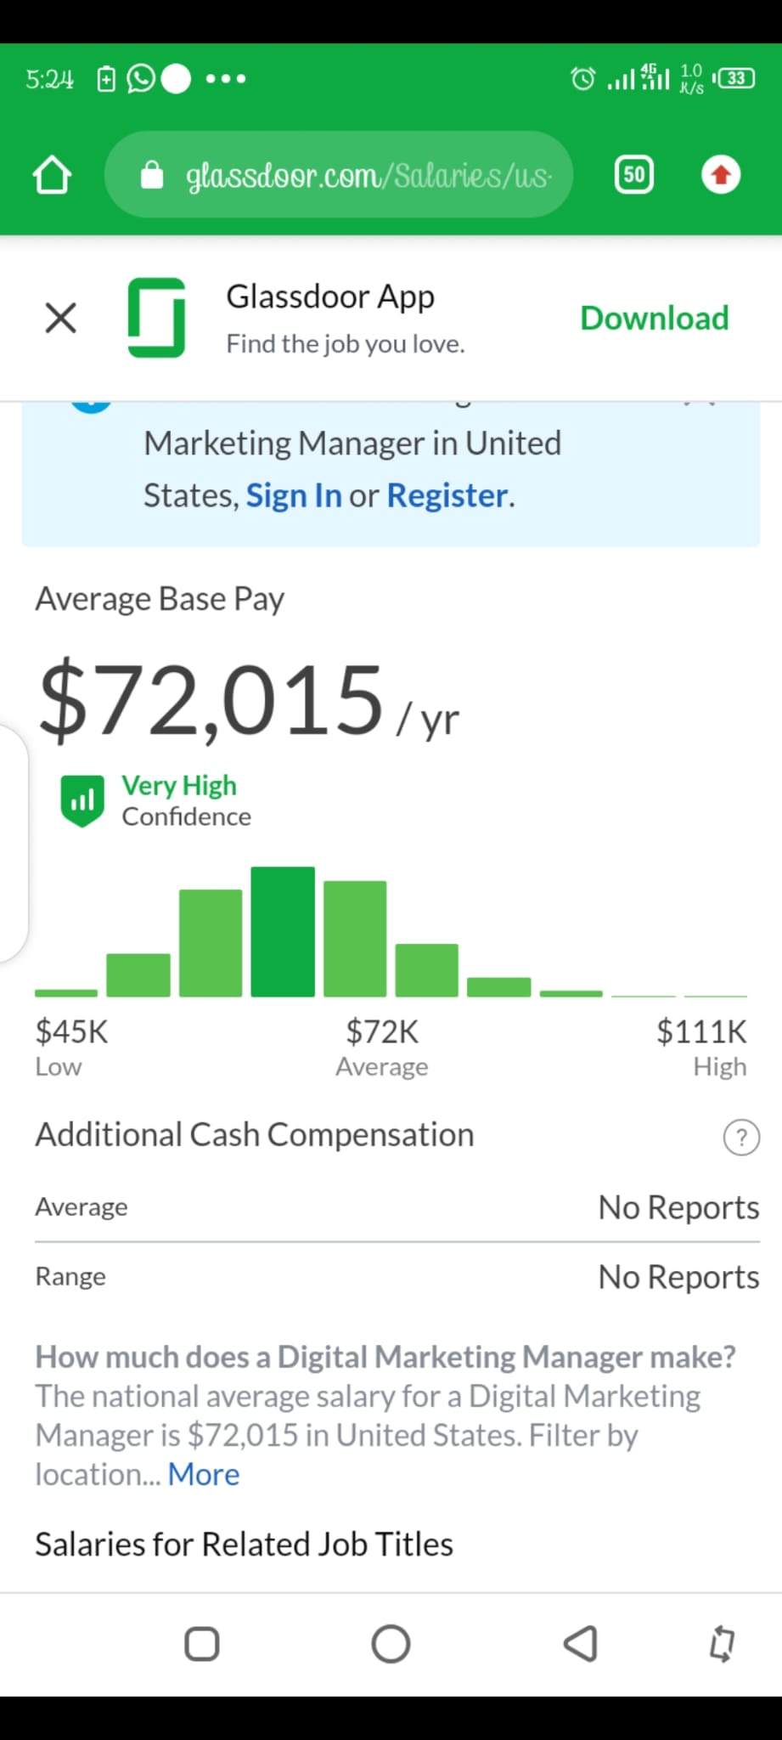Open the Sign In link

[x=294, y=495]
